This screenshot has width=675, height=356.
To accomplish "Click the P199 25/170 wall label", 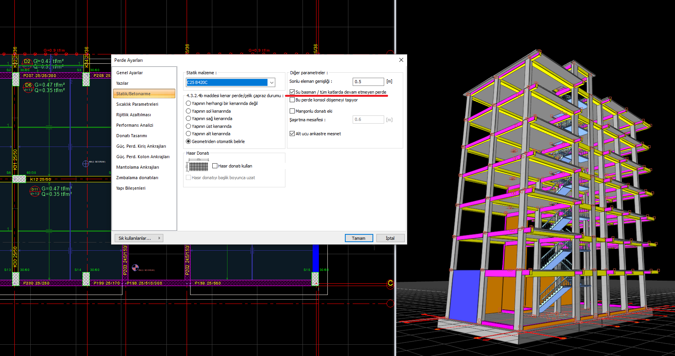I will point(107,283).
